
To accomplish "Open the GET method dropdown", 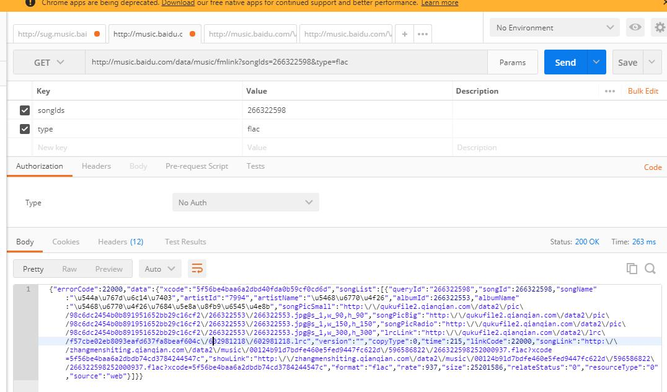I will [x=49, y=62].
